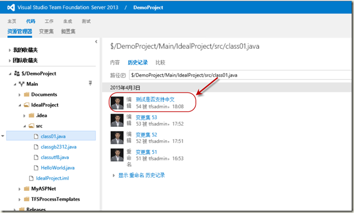Click the 路径 path input field
The width and height of the screenshot is (354, 213).
pyautogui.click(x=240, y=75)
